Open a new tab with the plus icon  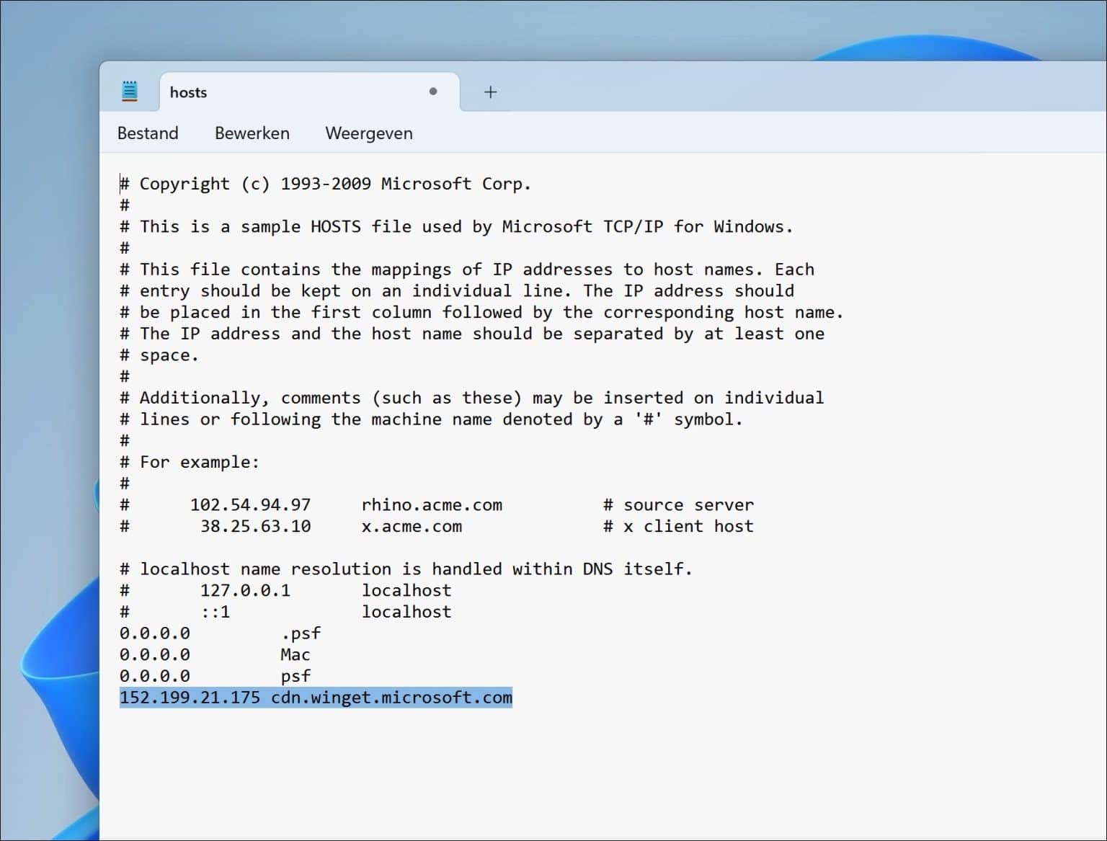pos(490,92)
